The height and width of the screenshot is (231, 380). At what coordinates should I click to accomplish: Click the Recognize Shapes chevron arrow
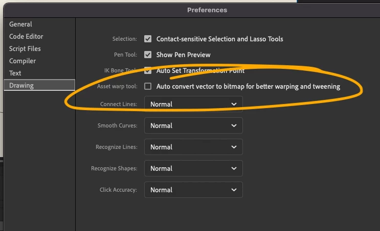(234, 168)
